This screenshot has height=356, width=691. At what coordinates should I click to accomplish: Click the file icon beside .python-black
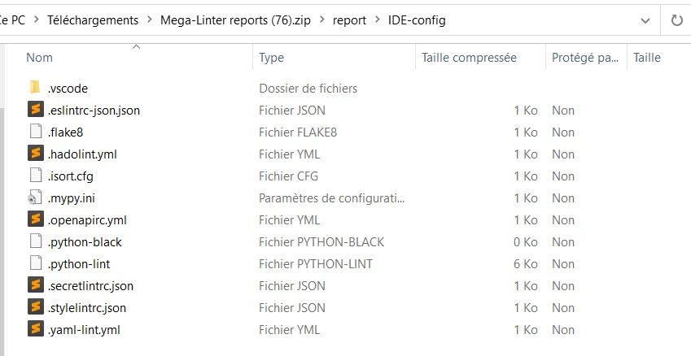[34, 241]
